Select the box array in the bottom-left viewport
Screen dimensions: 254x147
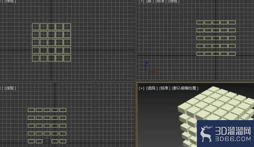click(x=47, y=125)
